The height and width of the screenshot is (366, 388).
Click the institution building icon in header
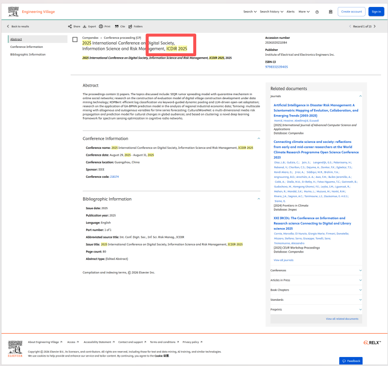click(331, 11)
